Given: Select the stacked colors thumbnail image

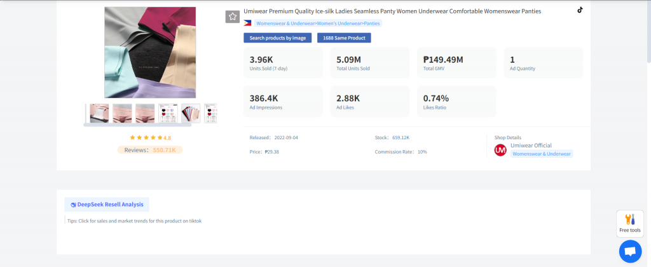Looking at the screenshot, I should coord(191,113).
